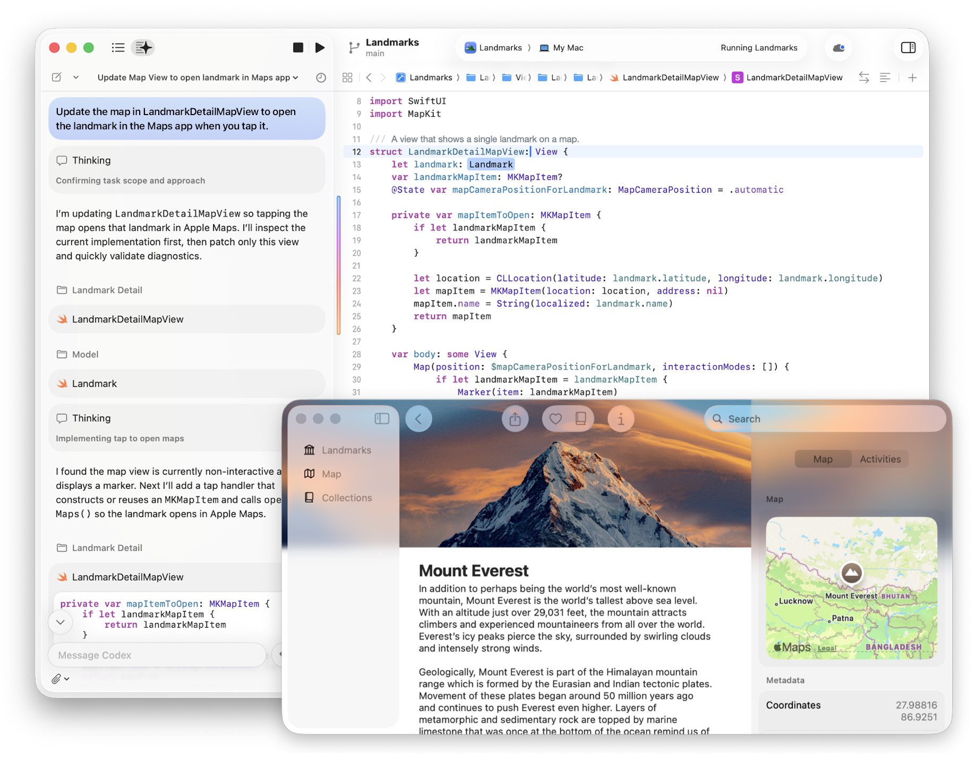Toggle the Landmarks app sidebar

[382, 418]
